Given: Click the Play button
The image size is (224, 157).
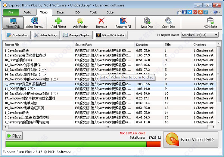Looking at the screenshot, I should 14,136.
